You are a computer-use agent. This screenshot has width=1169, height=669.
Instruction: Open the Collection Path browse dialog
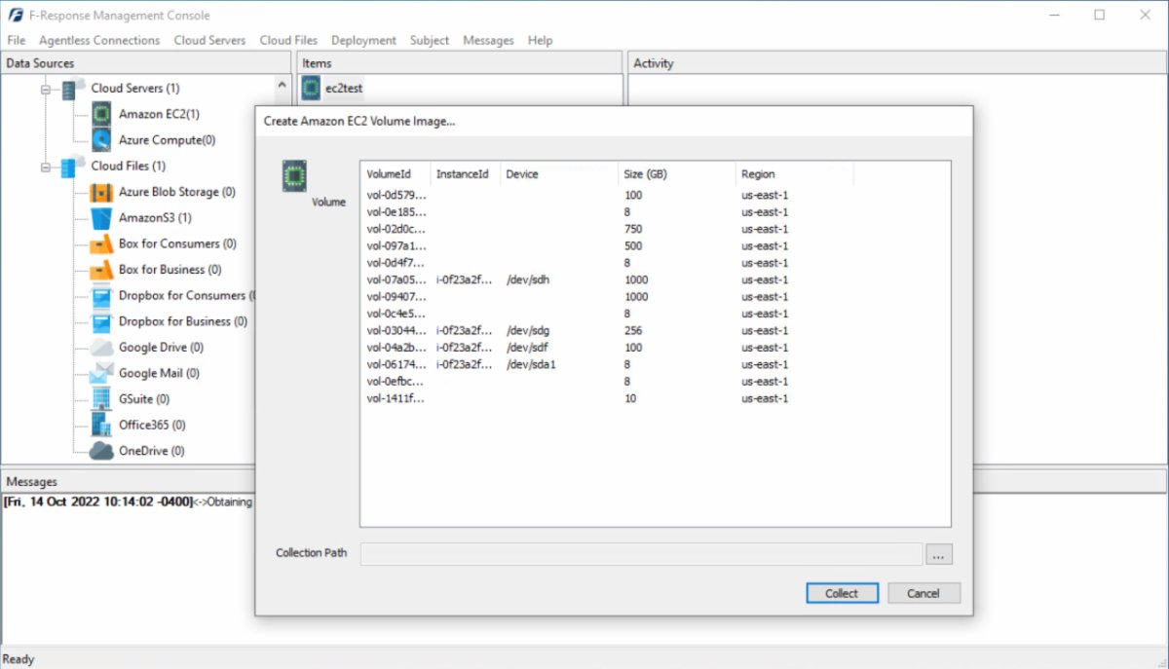click(938, 553)
